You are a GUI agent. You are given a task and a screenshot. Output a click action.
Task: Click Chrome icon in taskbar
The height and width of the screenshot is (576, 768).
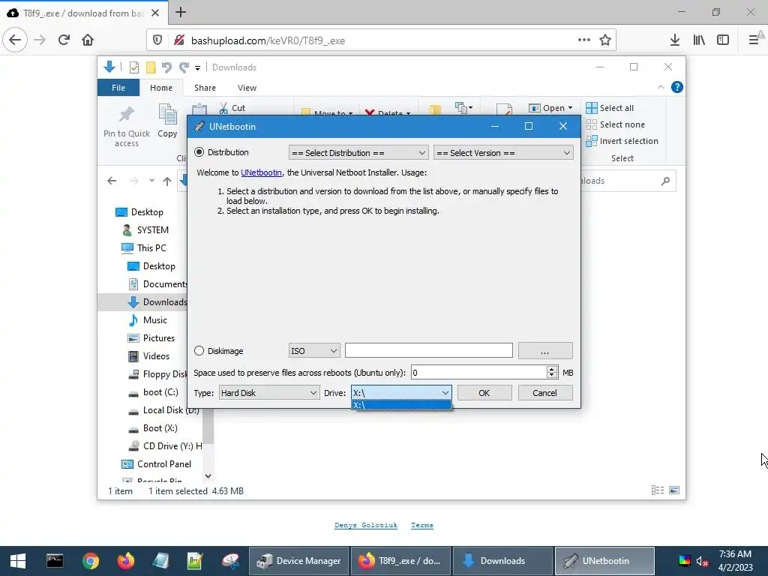[91, 561]
